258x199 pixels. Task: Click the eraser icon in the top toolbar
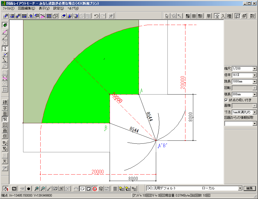(x=63, y=16)
